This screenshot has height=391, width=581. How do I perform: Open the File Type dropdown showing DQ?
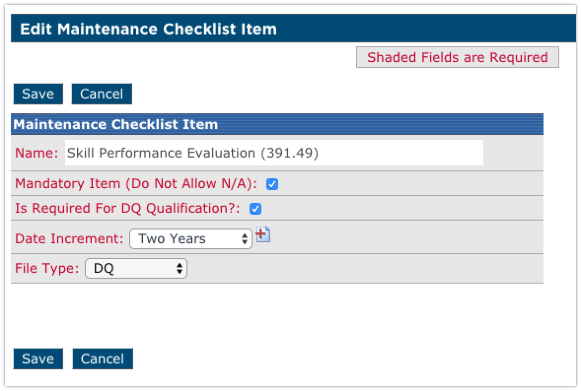point(136,268)
